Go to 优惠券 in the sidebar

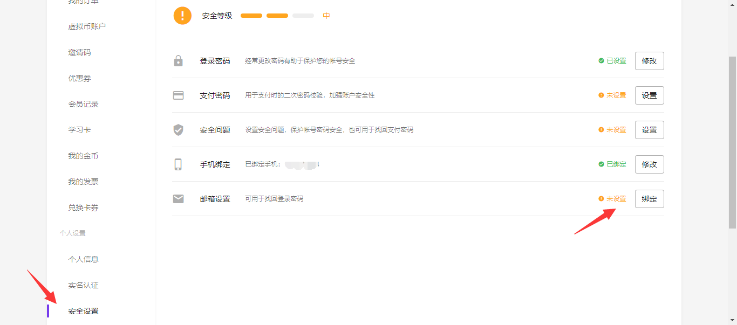[79, 78]
